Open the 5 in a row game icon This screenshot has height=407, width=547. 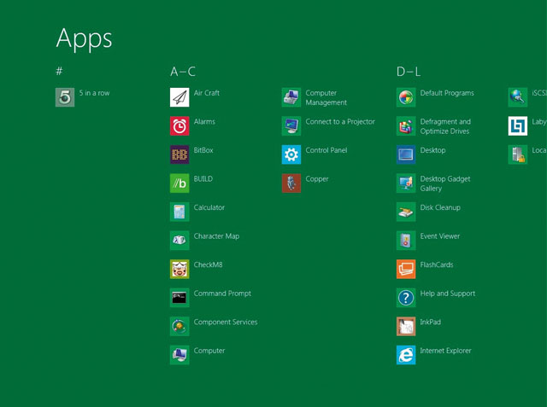(65, 97)
